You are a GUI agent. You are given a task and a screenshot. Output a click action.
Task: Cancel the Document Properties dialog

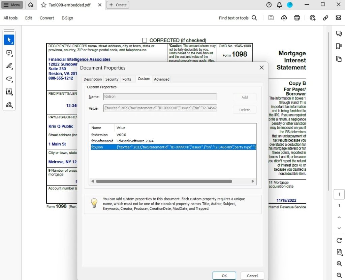pyautogui.click(x=252, y=276)
